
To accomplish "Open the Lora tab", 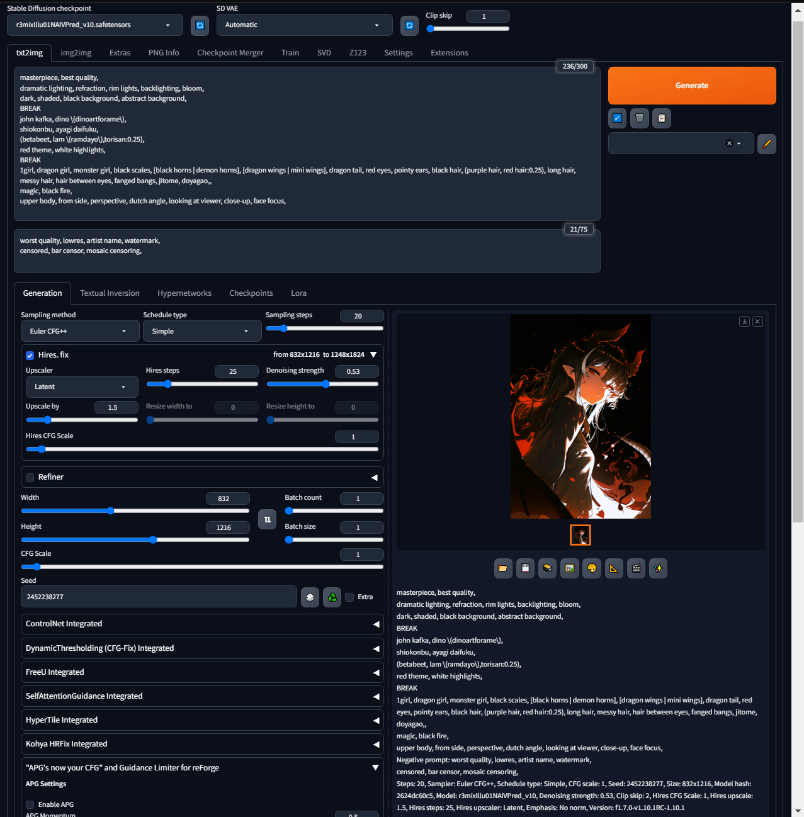I will click(x=298, y=293).
